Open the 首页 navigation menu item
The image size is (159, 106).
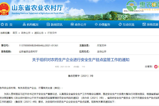(x=9, y=25)
